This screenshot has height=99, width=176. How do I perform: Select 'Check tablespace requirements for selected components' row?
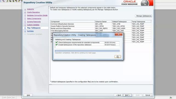tap(87, 43)
